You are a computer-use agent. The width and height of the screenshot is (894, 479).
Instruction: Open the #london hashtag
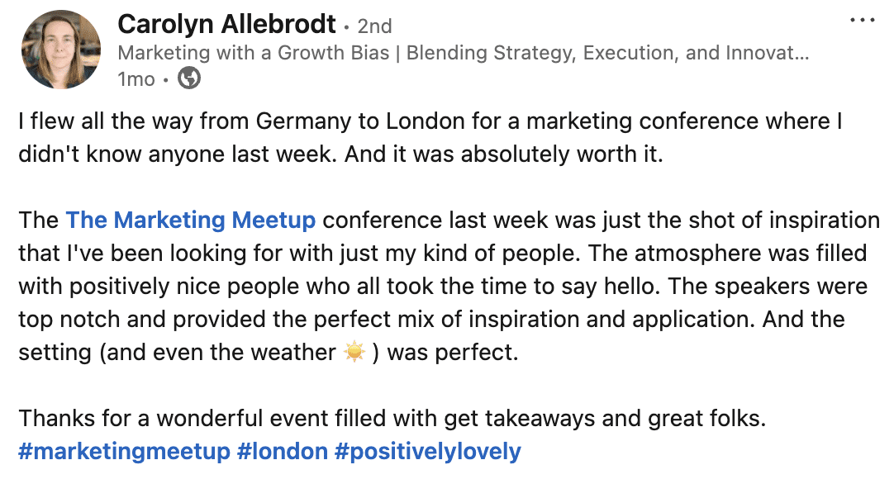[x=283, y=451]
